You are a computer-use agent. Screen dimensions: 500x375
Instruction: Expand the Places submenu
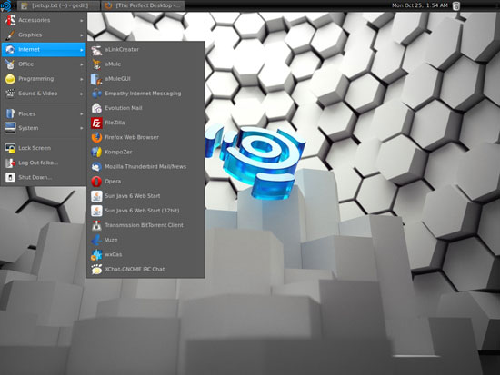point(44,113)
